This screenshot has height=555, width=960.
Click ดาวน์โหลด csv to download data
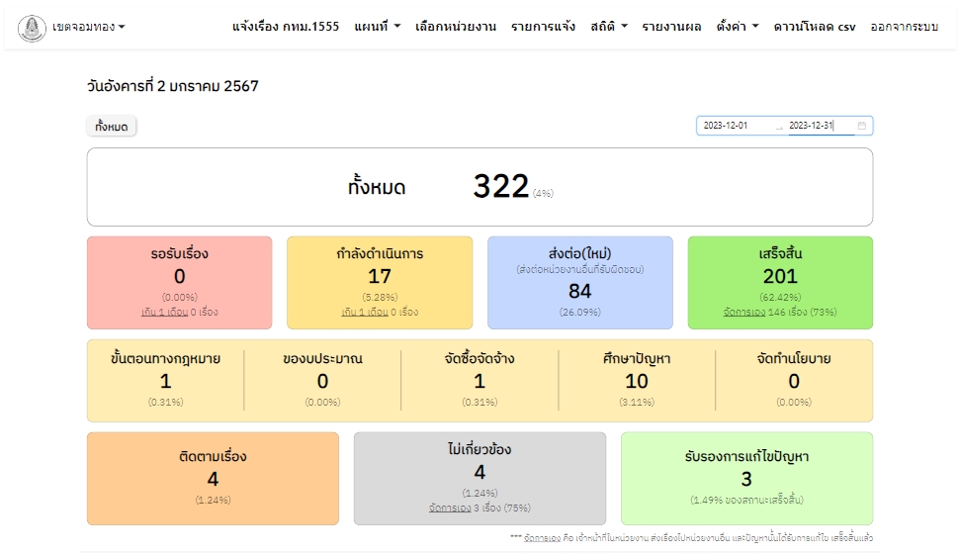[x=815, y=27]
